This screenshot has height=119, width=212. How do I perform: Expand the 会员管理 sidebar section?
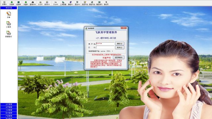[x=9, y=107]
